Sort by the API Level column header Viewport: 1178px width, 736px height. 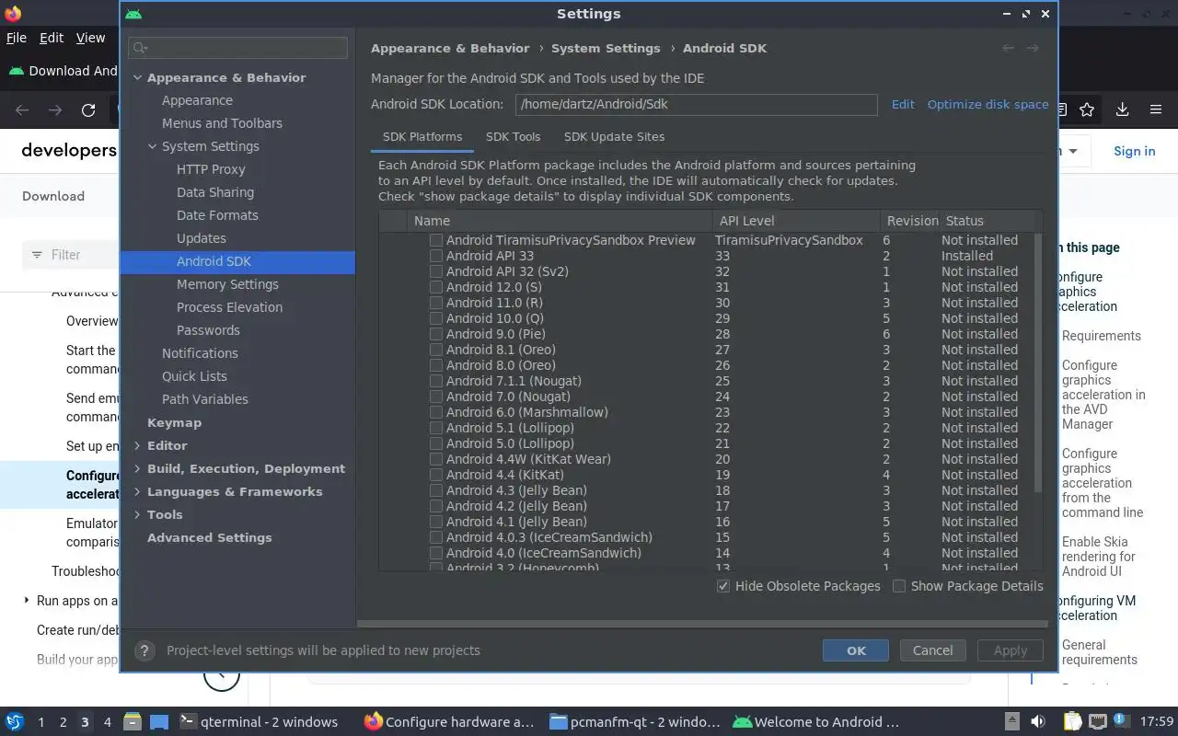[797, 221]
